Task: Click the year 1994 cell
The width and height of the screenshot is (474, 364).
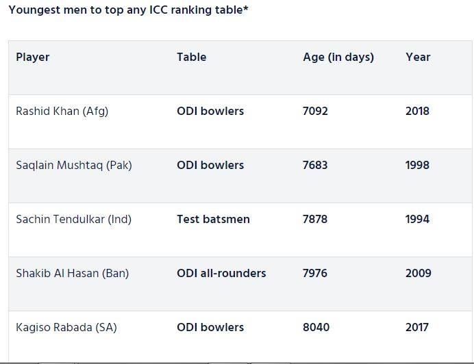Action: point(417,219)
